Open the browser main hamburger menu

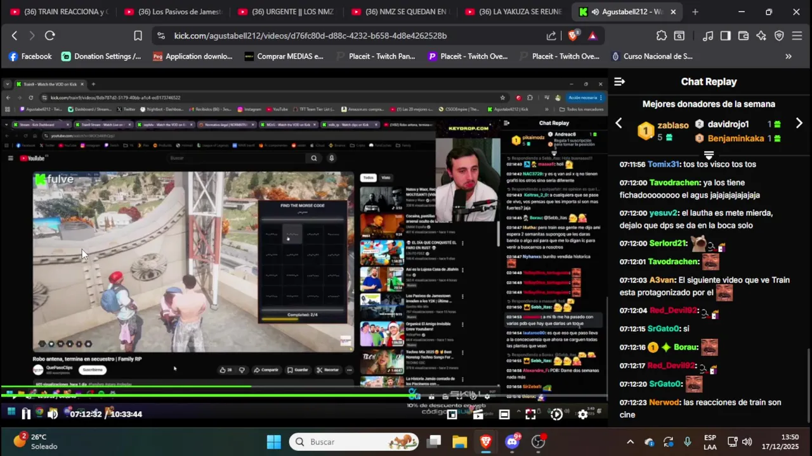[797, 36]
